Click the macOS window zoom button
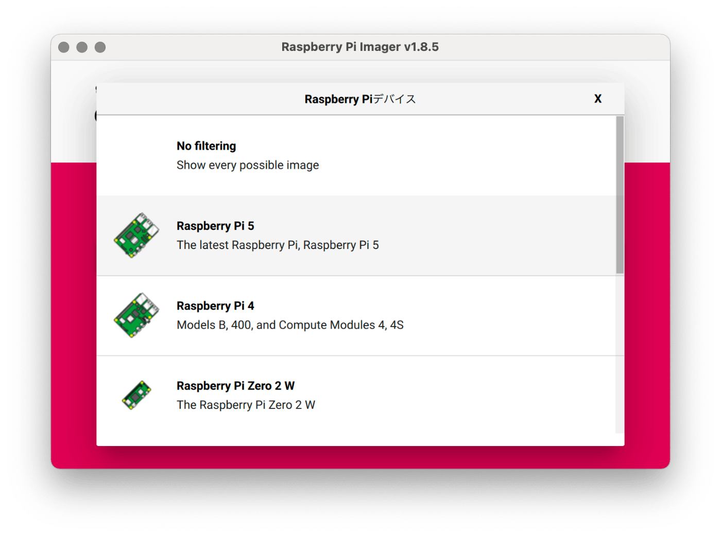Image resolution: width=721 pixels, height=536 pixels. (100, 47)
